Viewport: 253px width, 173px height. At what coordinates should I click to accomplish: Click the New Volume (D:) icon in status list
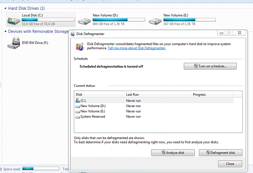78,106
